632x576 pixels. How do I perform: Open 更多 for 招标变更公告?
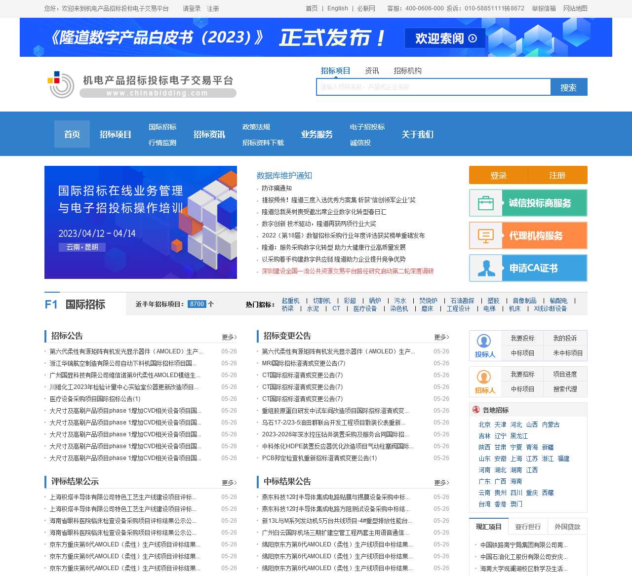point(441,337)
